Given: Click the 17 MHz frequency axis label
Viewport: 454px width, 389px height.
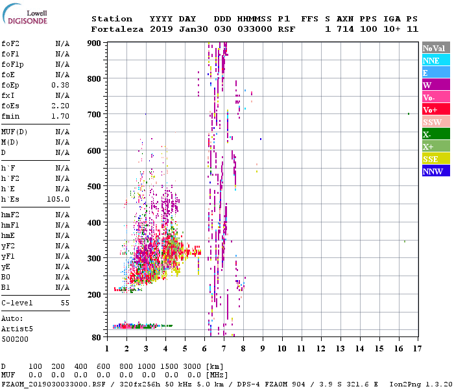Looking at the screenshot, I should point(417,349).
